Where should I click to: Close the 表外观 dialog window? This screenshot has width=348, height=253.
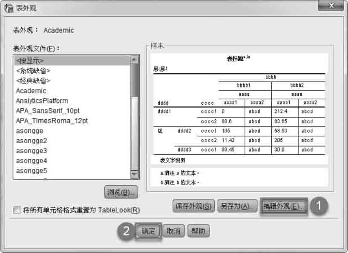(x=331, y=6)
